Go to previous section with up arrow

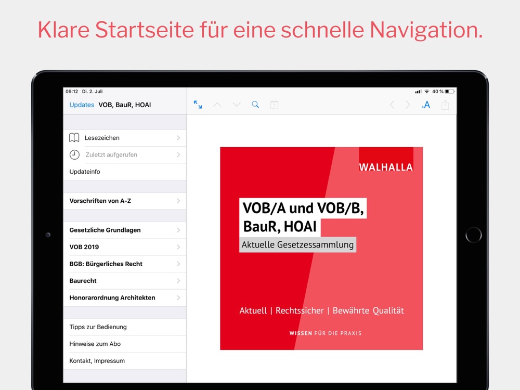coord(217,105)
